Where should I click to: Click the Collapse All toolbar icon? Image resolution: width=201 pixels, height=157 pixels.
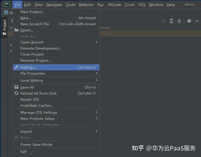tap(179, 21)
